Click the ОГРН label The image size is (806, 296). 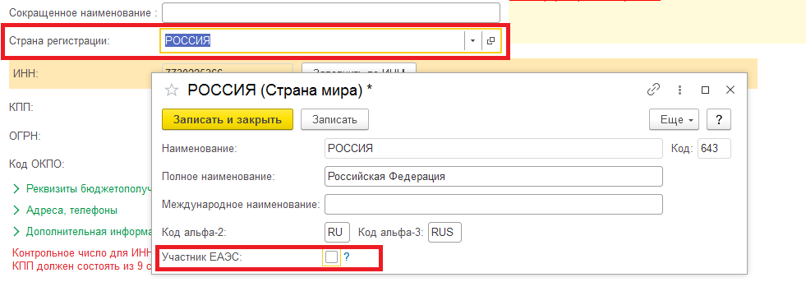[24, 136]
